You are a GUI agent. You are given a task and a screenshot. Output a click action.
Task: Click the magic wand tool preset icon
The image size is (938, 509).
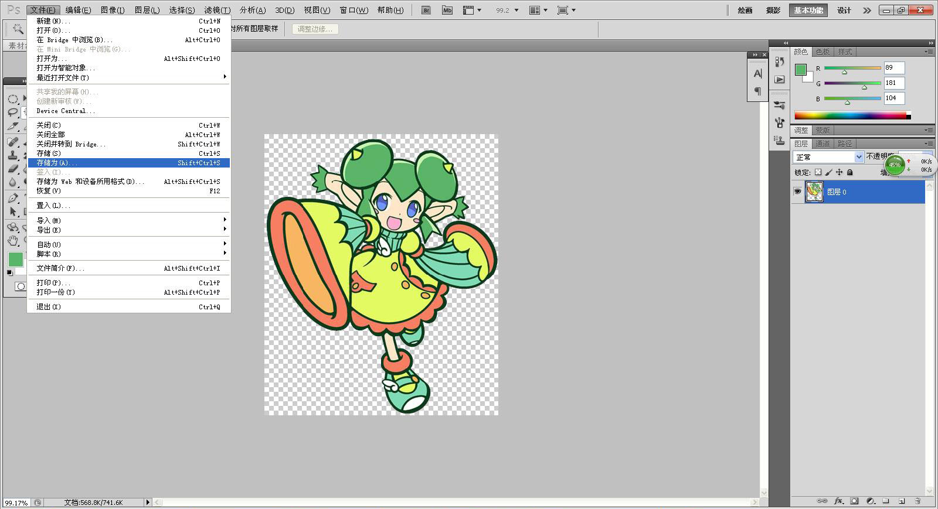pyautogui.click(x=18, y=28)
